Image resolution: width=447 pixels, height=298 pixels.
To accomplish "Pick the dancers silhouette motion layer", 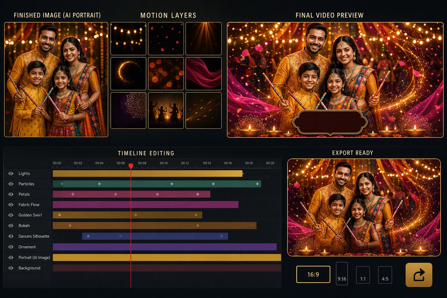I will [166, 110].
